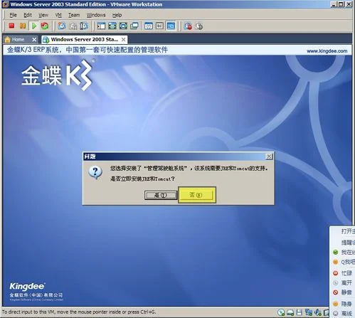Click the green Power On play button
The width and height of the screenshot is (355, 318).
(34, 26)
